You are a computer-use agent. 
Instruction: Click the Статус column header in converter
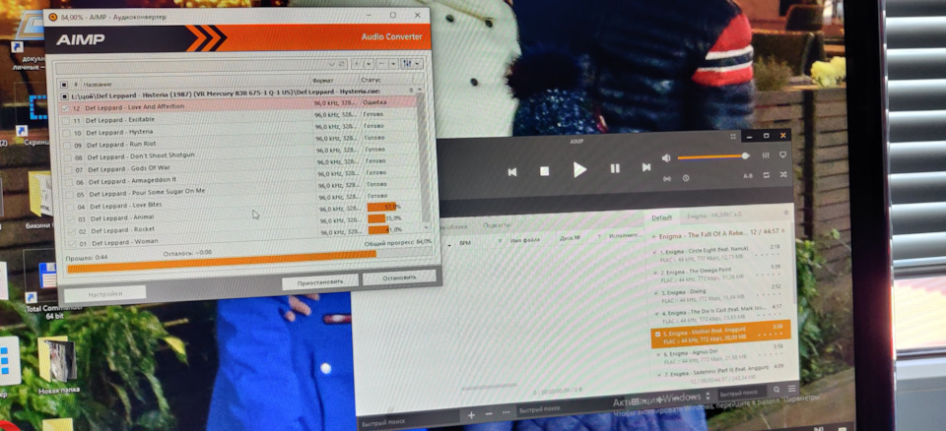[x=372, y=80]
